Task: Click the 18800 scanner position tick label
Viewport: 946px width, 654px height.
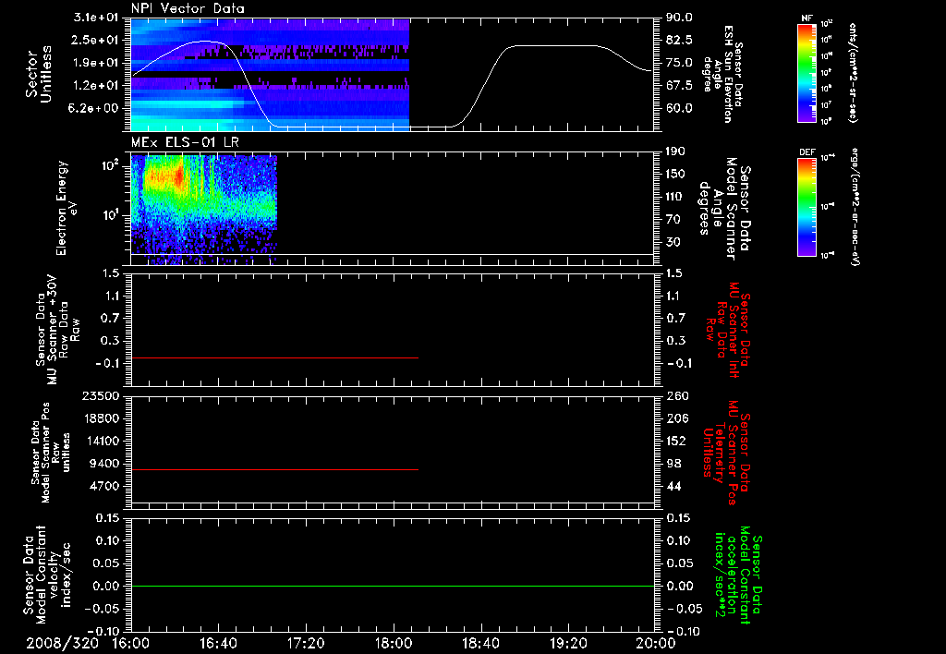Action: pyautogui.click(x=103, y=418)
